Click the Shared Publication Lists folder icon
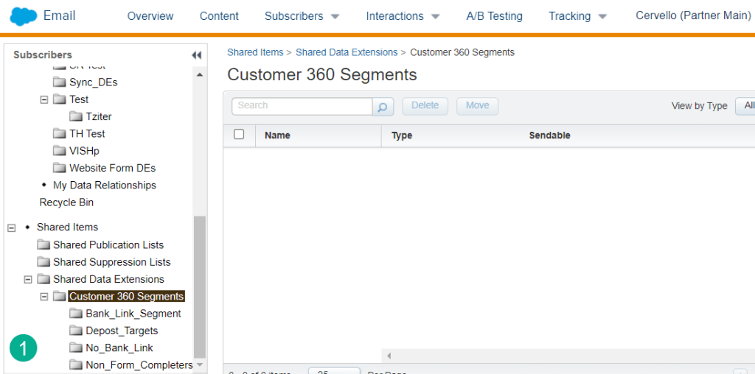This screenshot has width=755, height=374. point(44,244)
